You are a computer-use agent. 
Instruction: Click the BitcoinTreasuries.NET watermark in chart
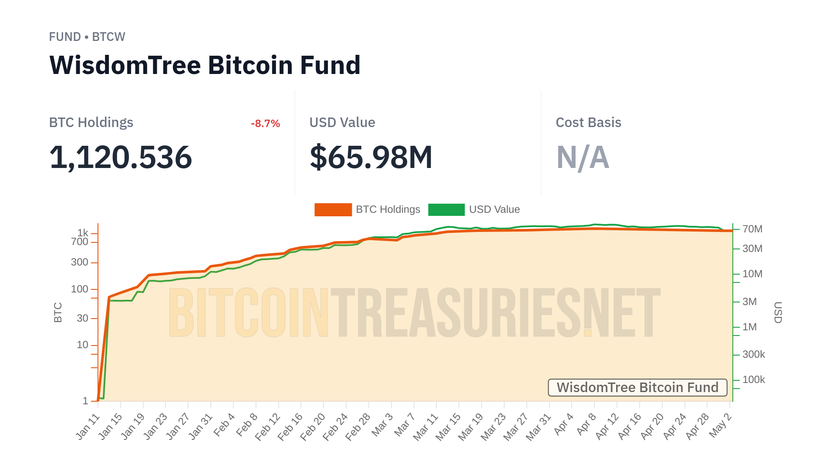click(x=415, y=312)
